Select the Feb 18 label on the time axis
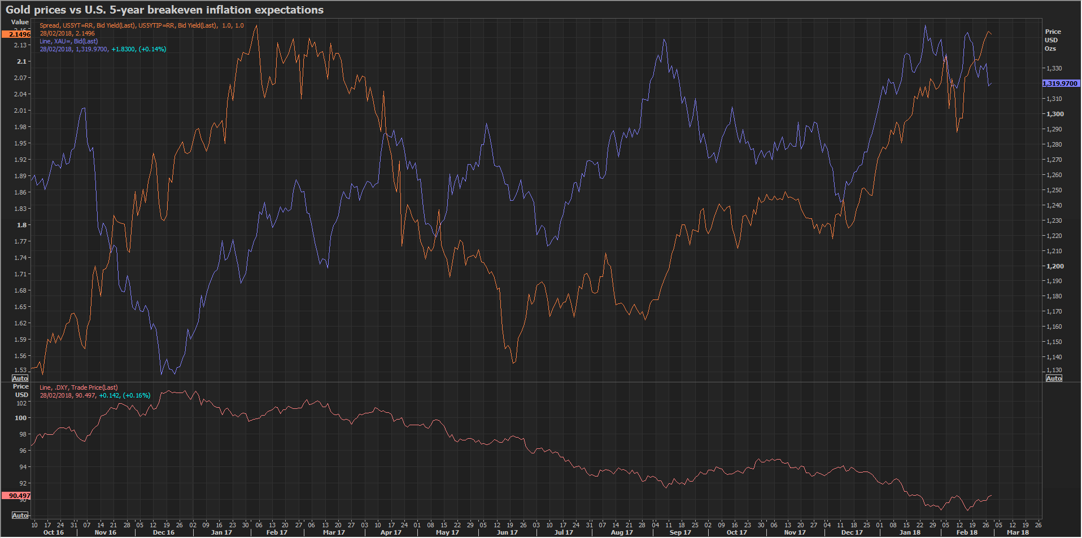This screenshot has width=1082, height=538. (x=967, y=532)
